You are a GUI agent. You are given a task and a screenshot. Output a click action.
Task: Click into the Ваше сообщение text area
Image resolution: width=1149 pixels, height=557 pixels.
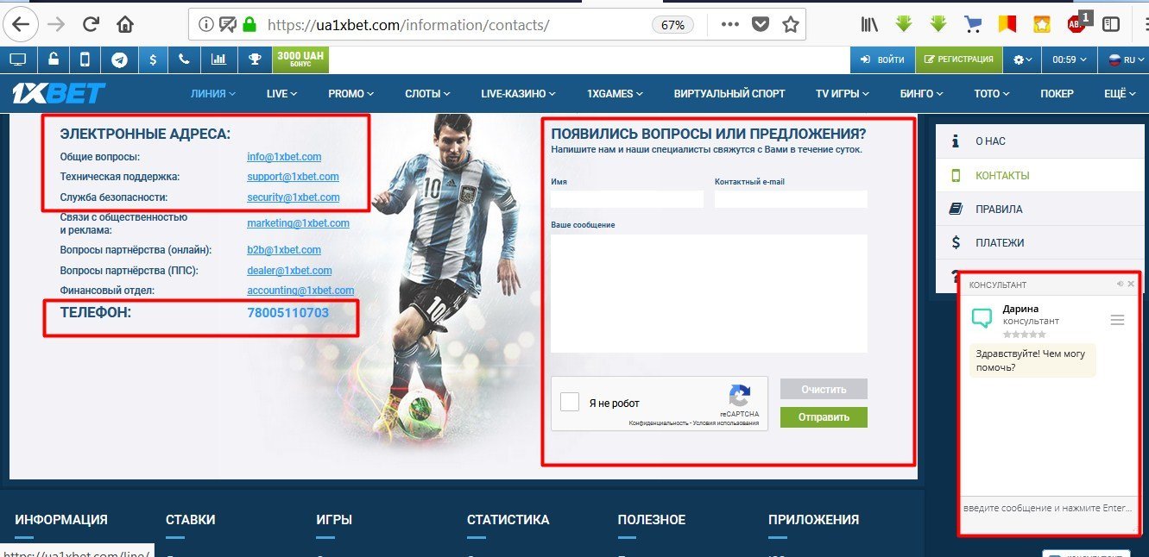pyautogui.click(x=709, y=293)
